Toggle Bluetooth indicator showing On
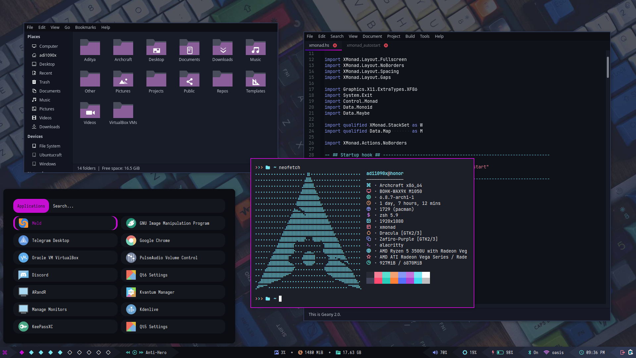636x358 pixels. [530, 353]
